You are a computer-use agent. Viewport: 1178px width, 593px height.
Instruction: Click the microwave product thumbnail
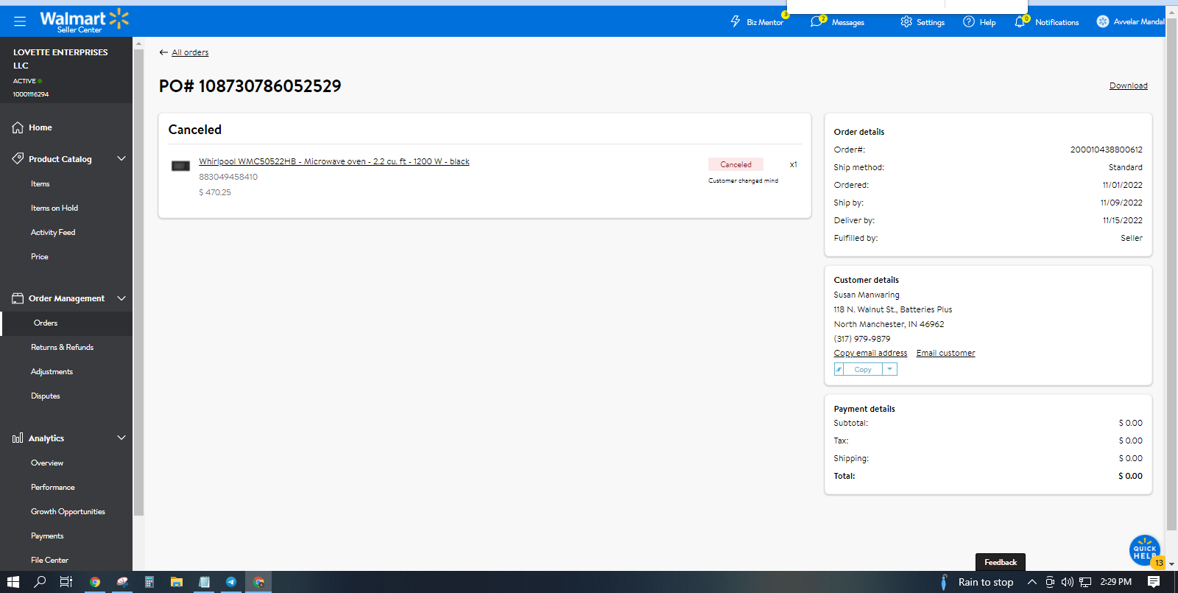(181, 166)
